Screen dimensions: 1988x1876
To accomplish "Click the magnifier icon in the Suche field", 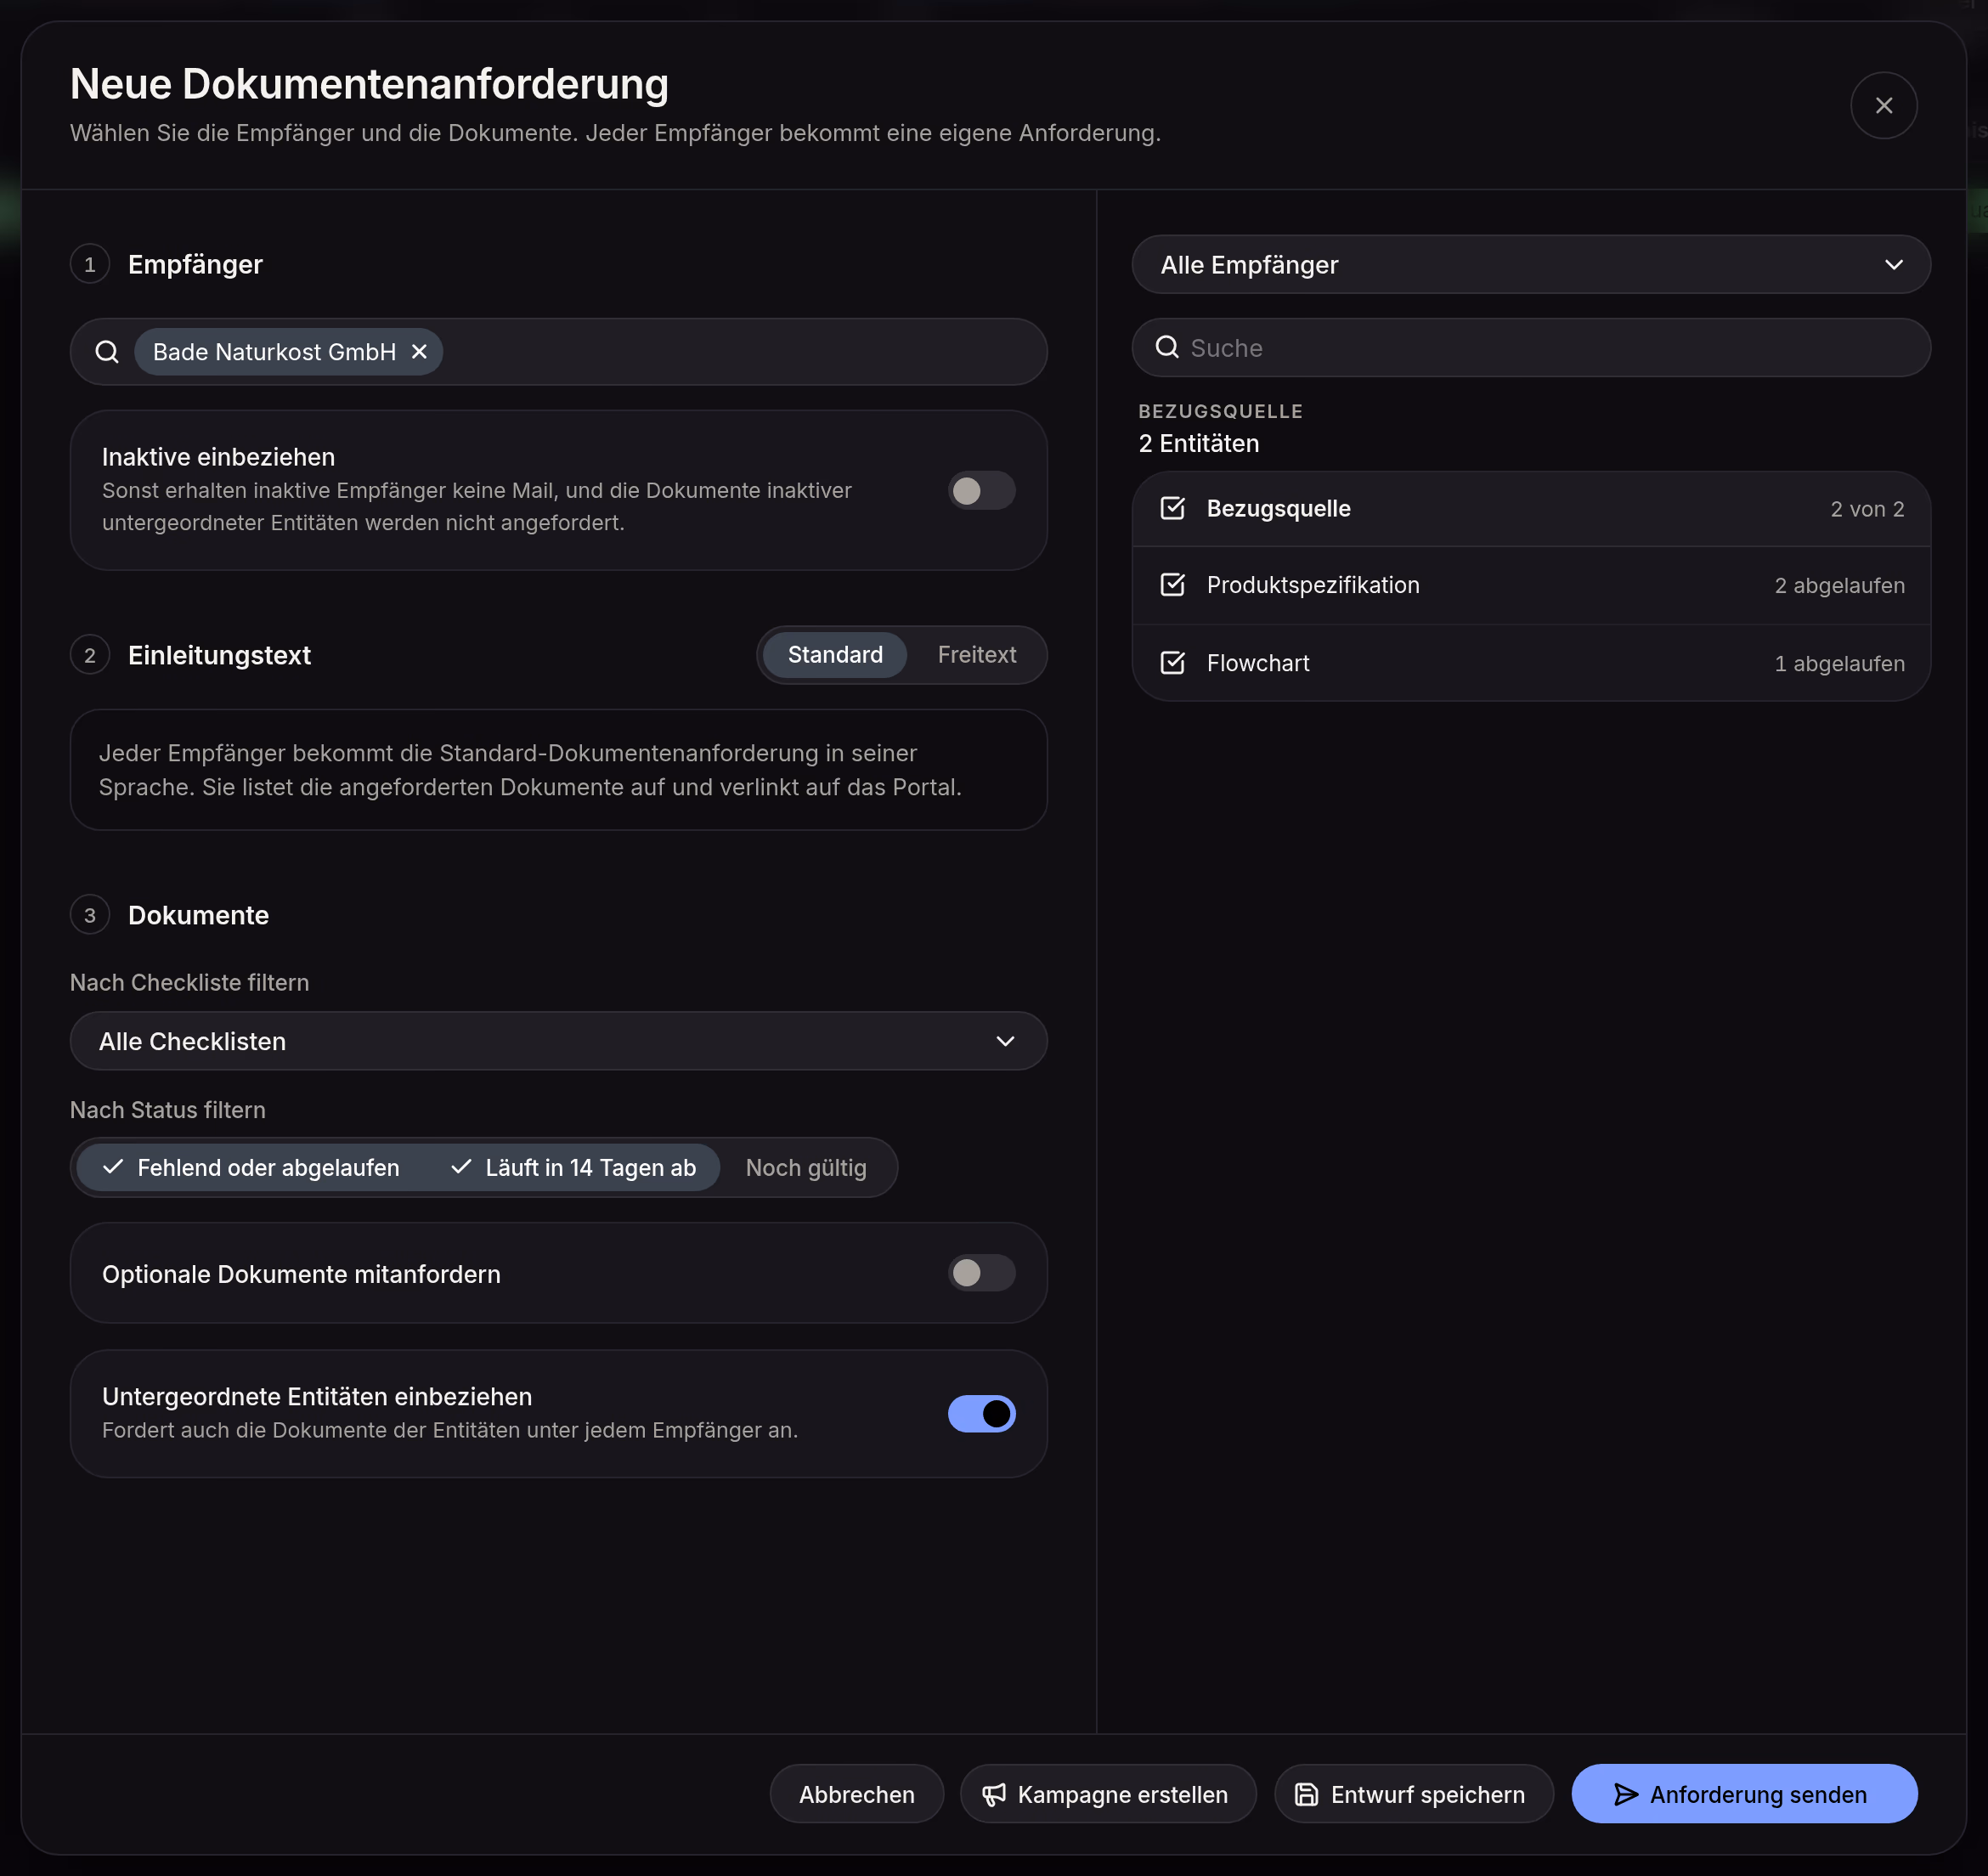I will tap(1167, 347).
